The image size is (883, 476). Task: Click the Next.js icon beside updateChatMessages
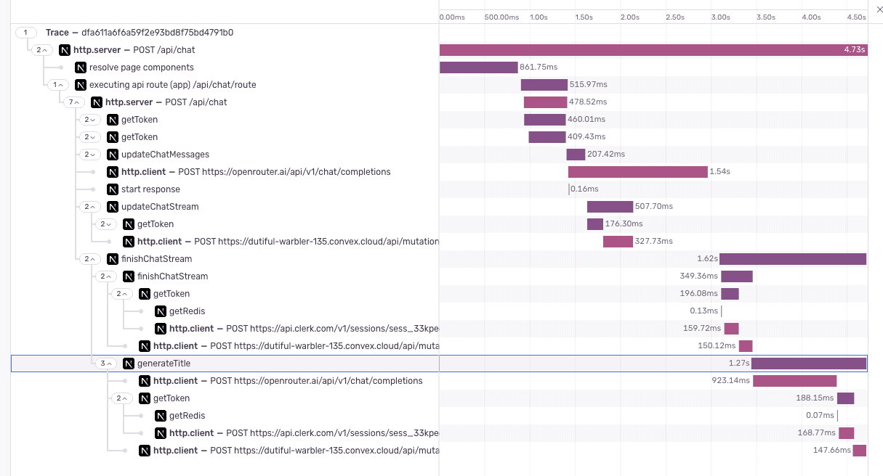[x=113, y=155]
